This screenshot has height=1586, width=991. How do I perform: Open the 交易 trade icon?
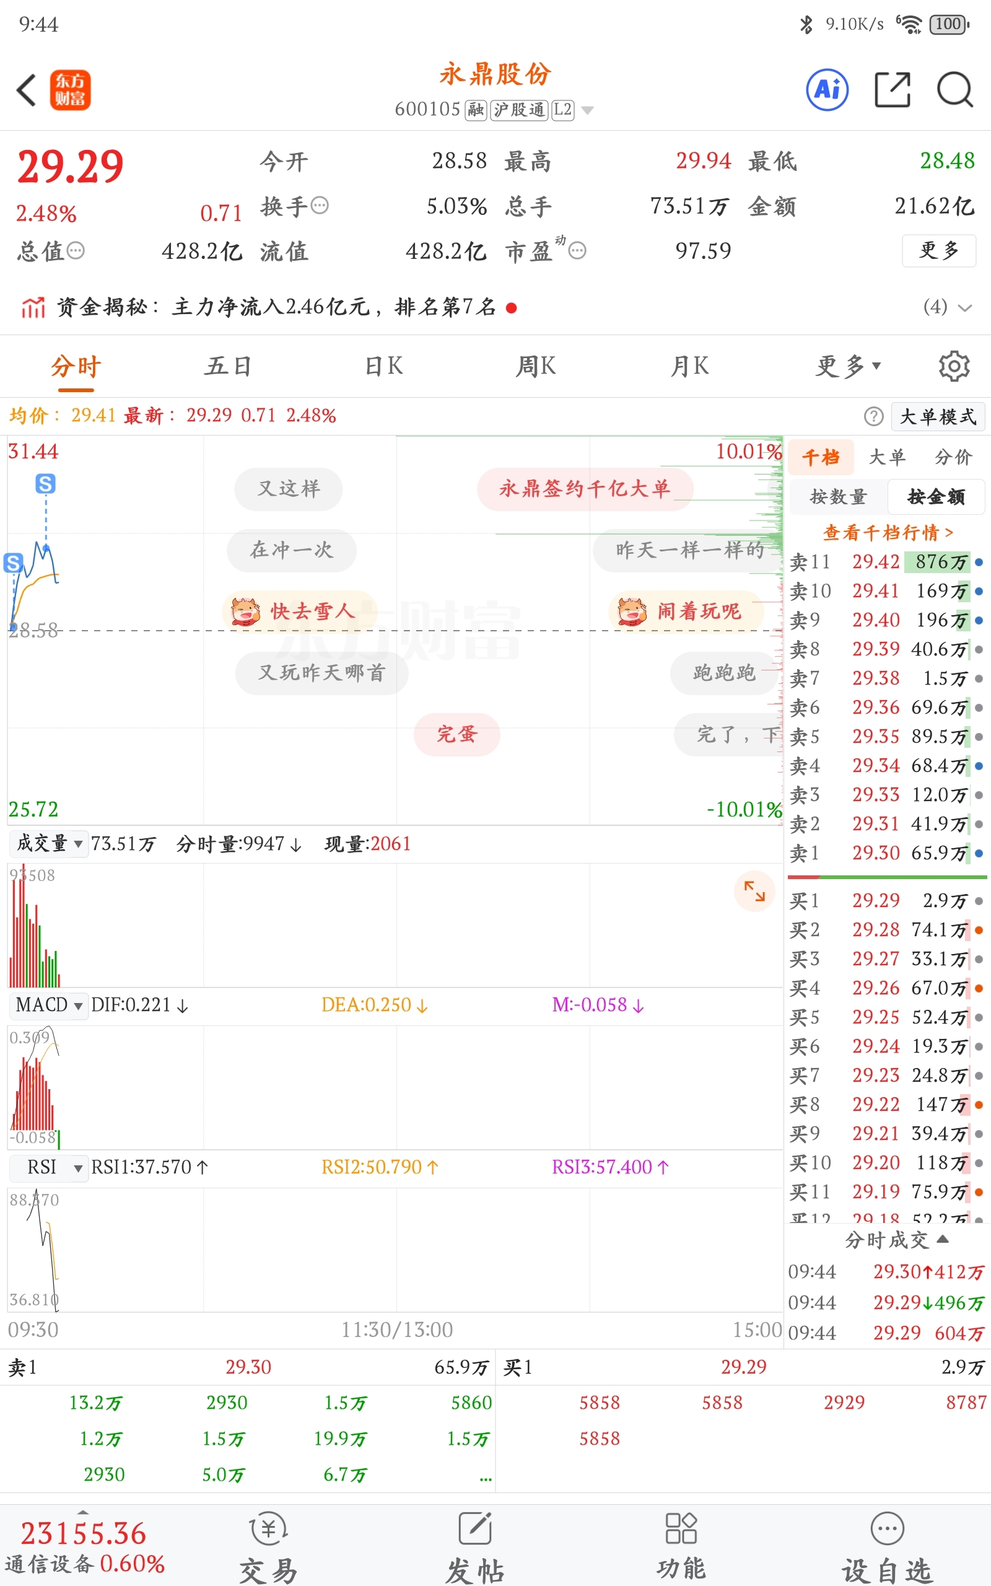click(268, 1530)
